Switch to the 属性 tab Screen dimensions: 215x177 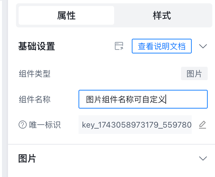click(x=67, y=15)
